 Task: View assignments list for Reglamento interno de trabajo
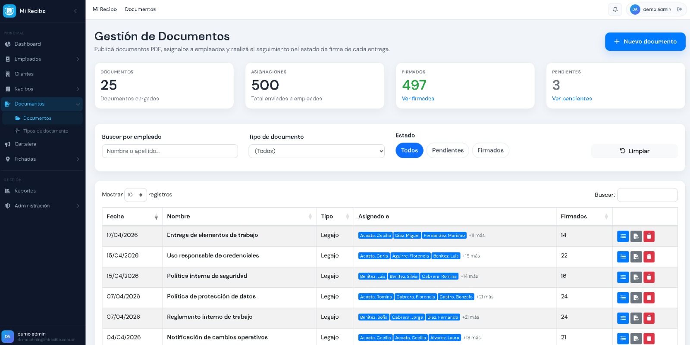[623, 318]
